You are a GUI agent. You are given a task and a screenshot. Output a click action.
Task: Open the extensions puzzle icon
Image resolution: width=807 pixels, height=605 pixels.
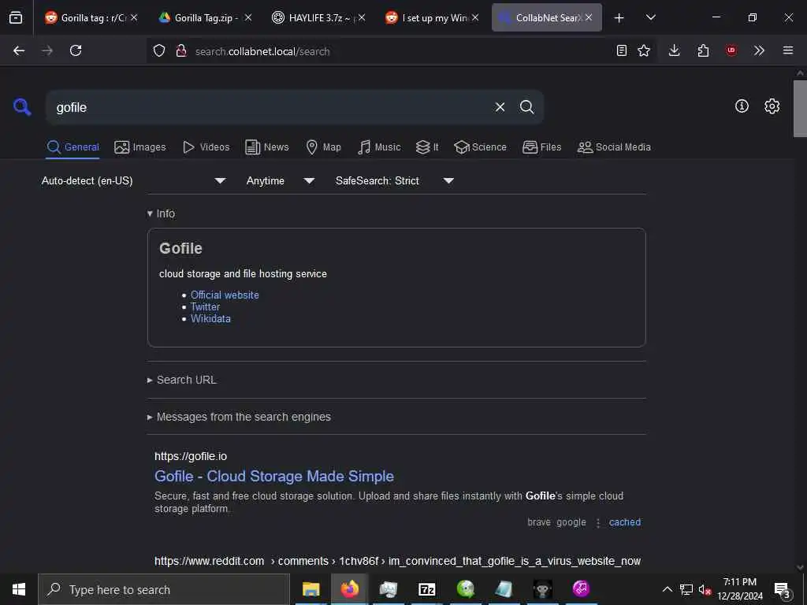point(703,50)
